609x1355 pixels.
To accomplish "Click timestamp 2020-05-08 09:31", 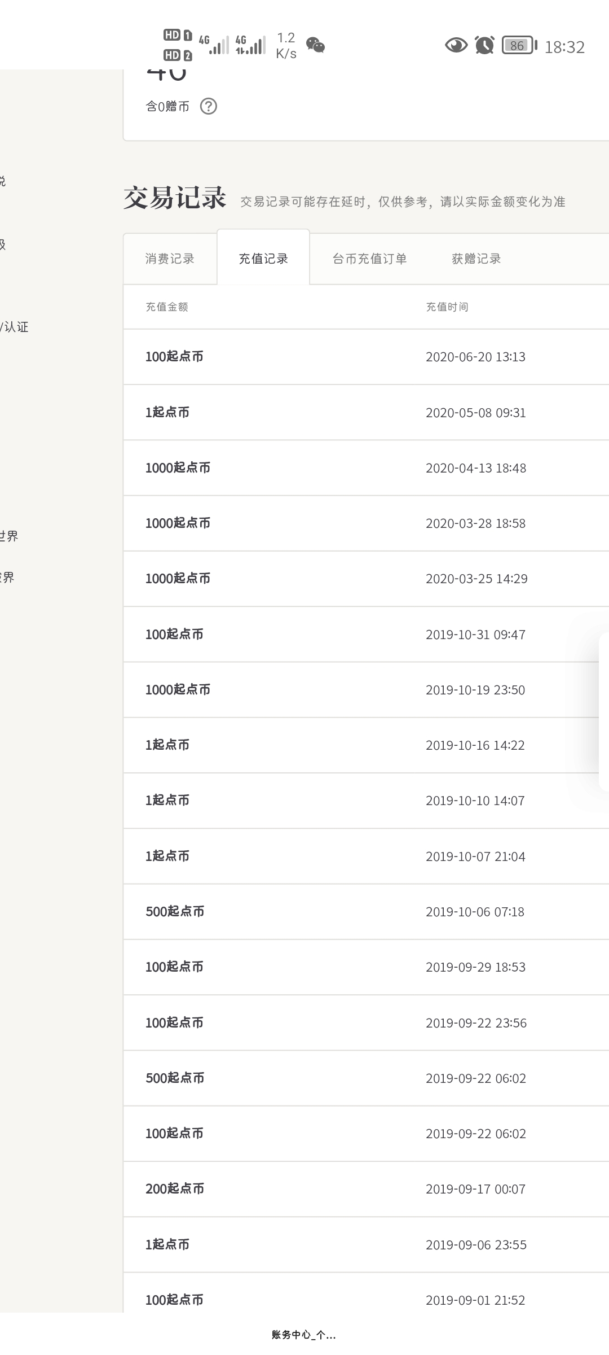I will click(x=475, y=413).
